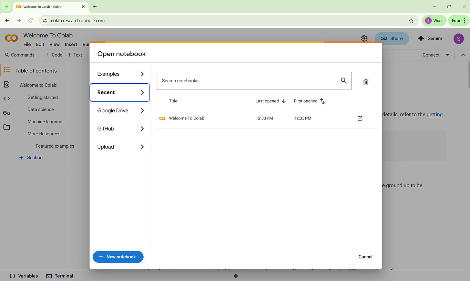
Task: Close the Welcome To Colab browser tab
Action: (83, 6)
